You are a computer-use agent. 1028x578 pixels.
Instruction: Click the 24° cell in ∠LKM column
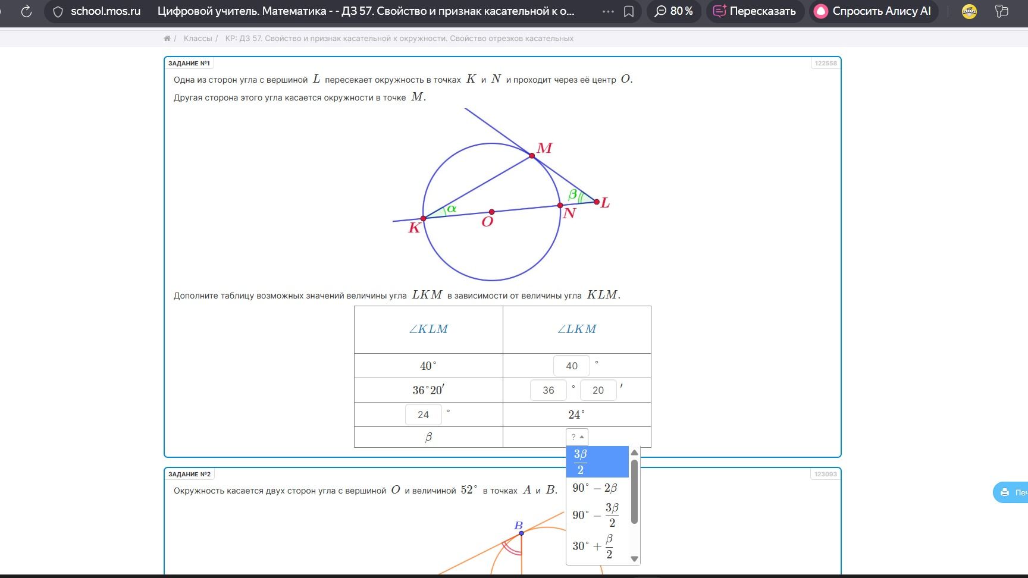[576, 414]
